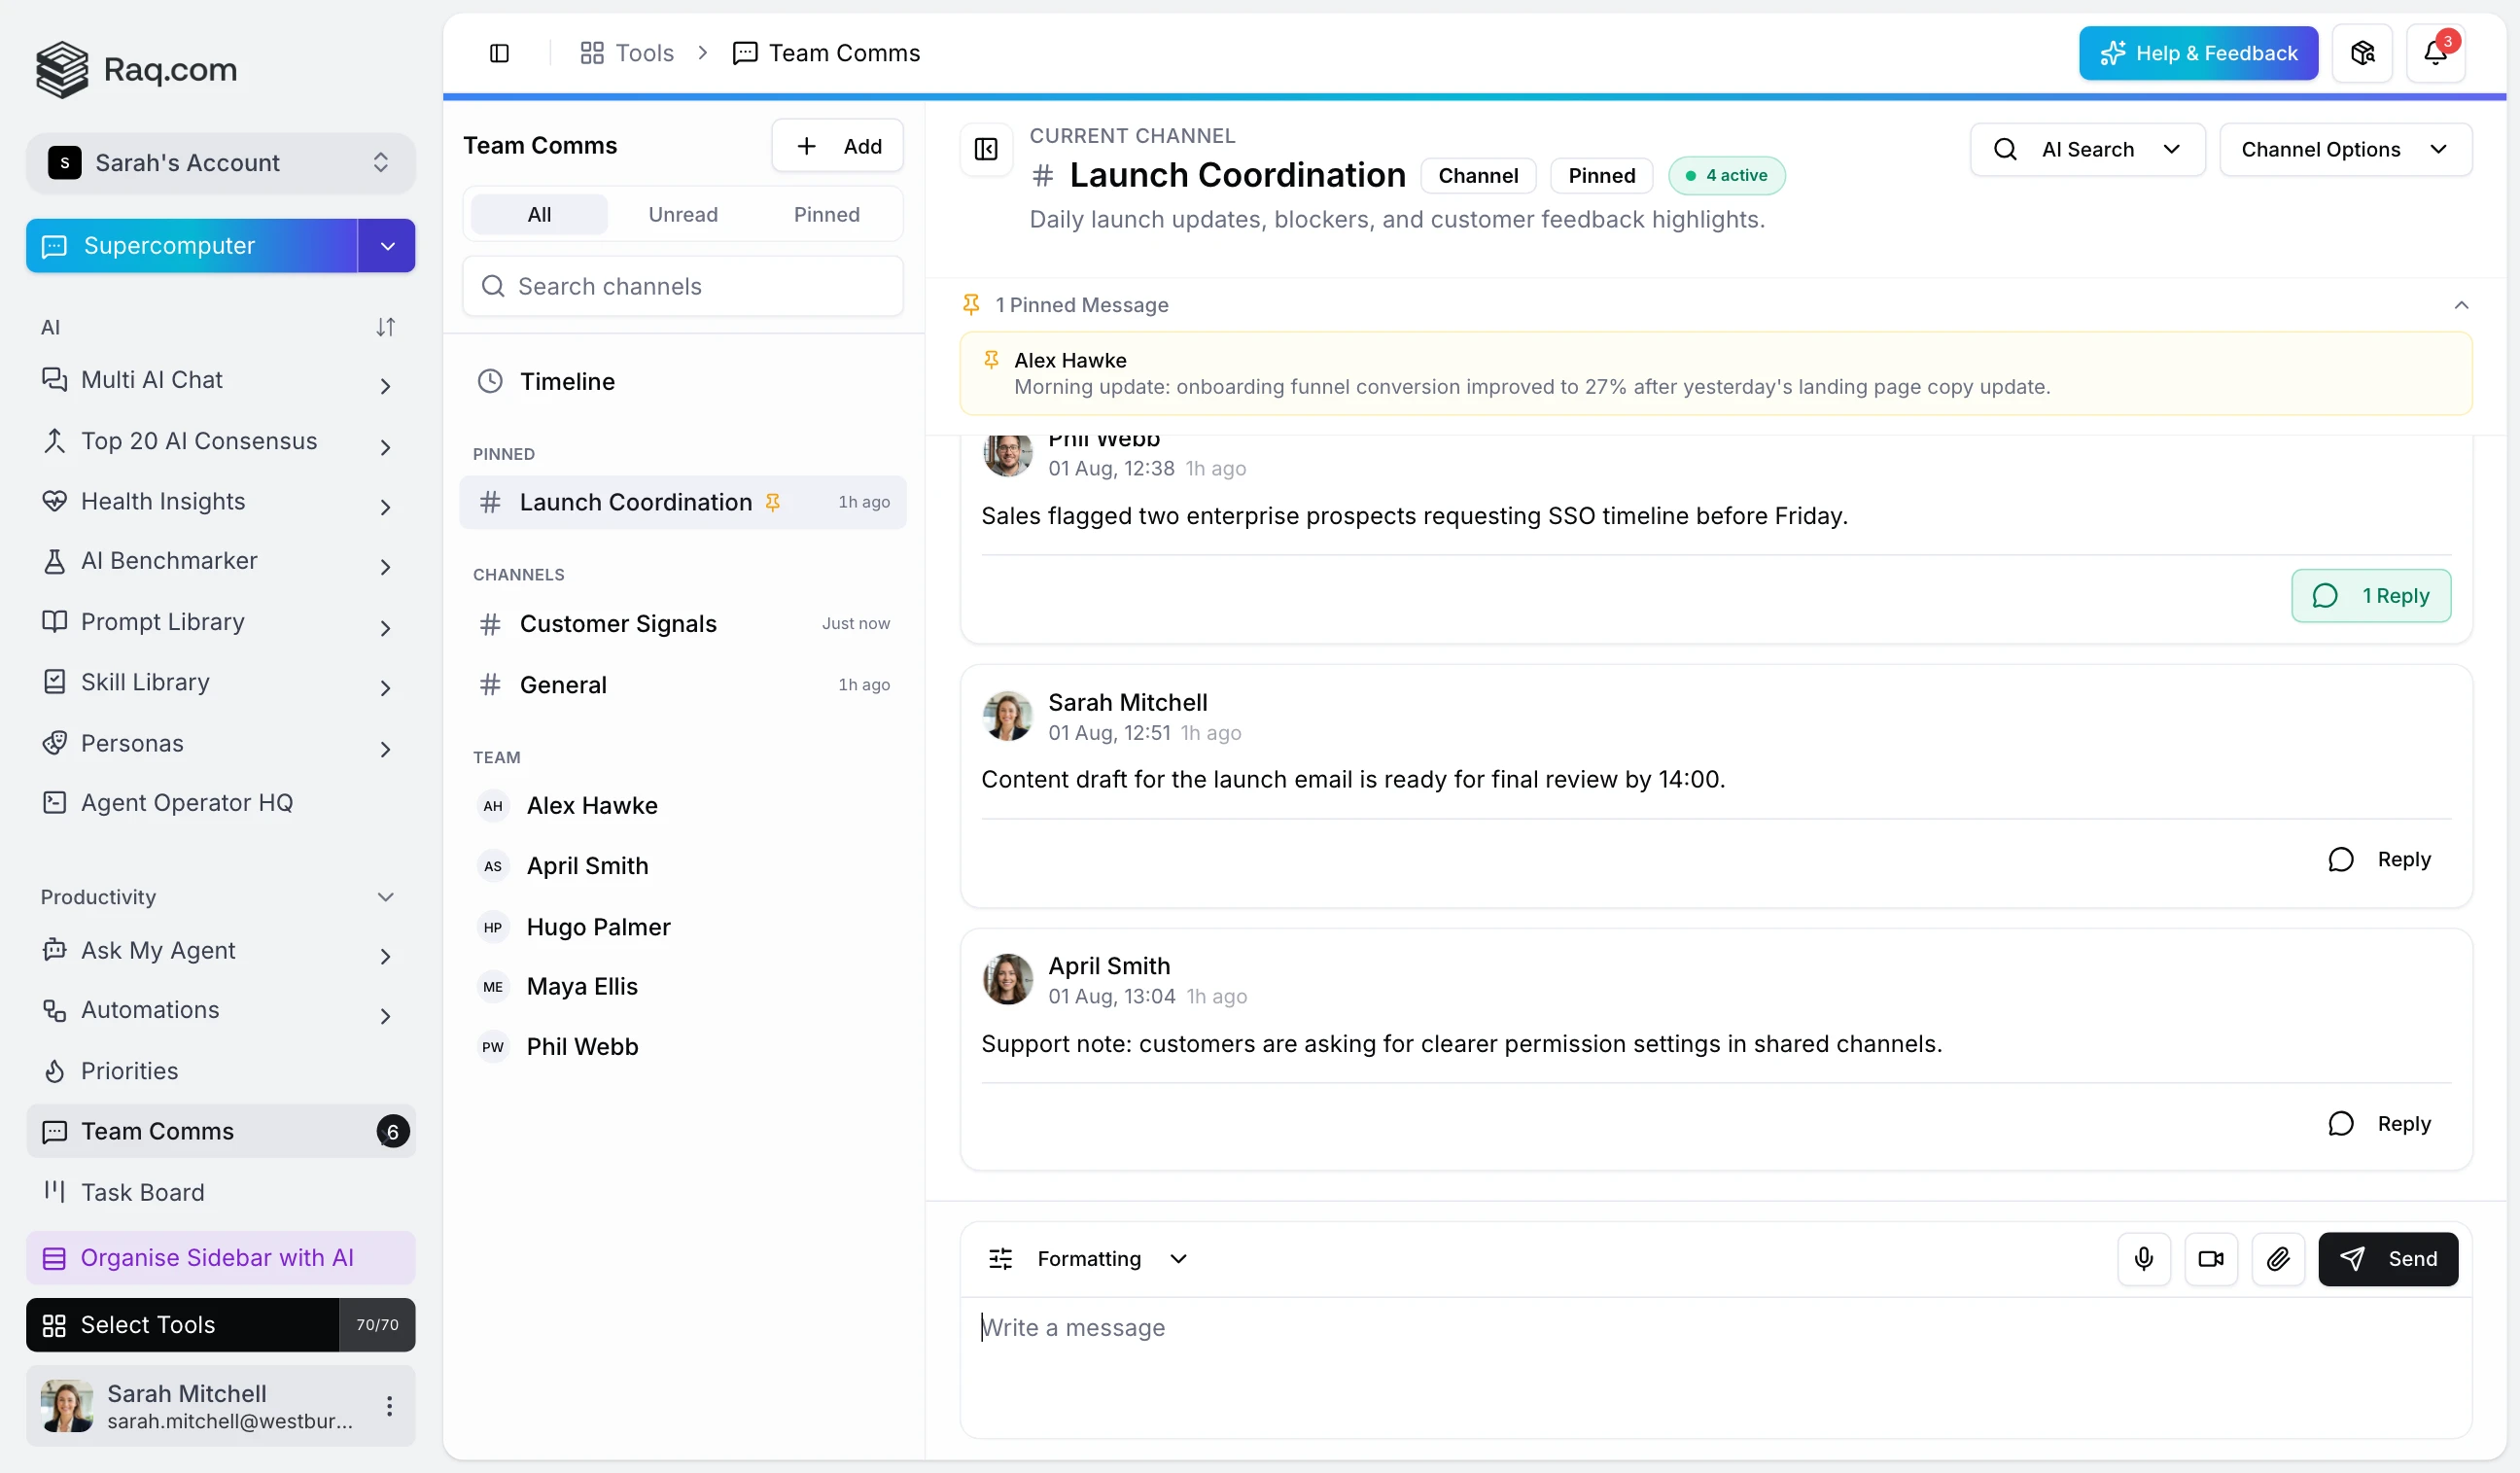Open Hugo Palmer direct message
Image resolution: width=2520 pixels, height=1473 pixels.
click(683, 926)
